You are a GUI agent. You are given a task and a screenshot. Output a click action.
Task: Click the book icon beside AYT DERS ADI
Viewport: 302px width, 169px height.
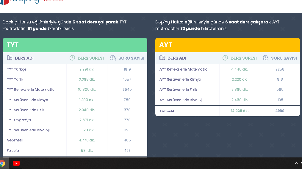click(x=162, y=58)
